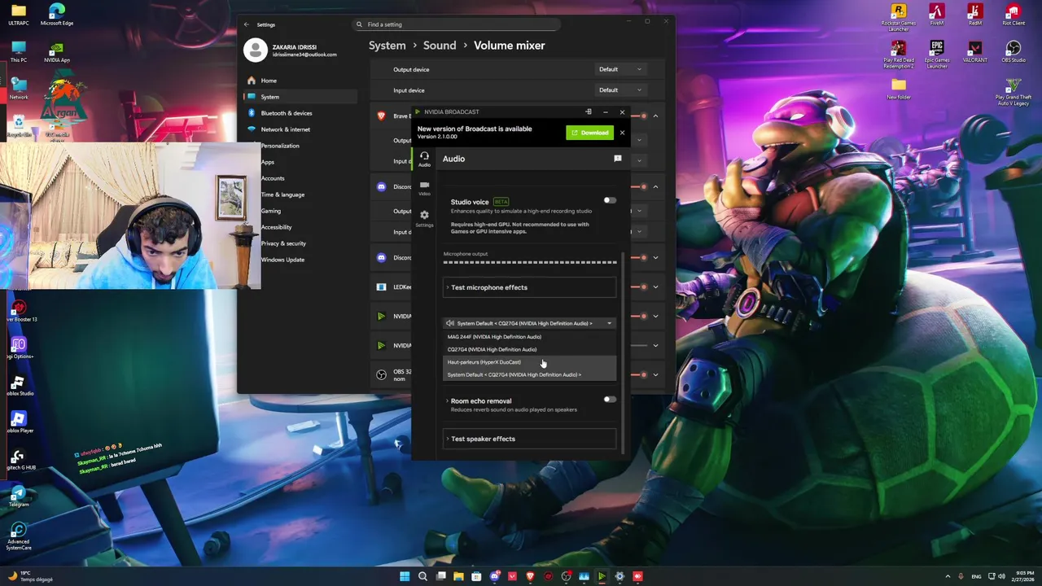The image size is (1042, 586).
Task: Enable the Studio voice toggle
Action: click(609, 200)
